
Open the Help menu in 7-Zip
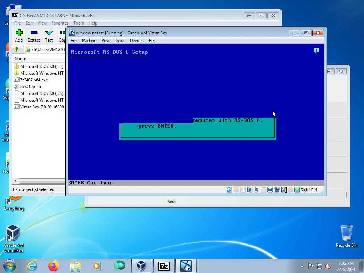[93, 23]
